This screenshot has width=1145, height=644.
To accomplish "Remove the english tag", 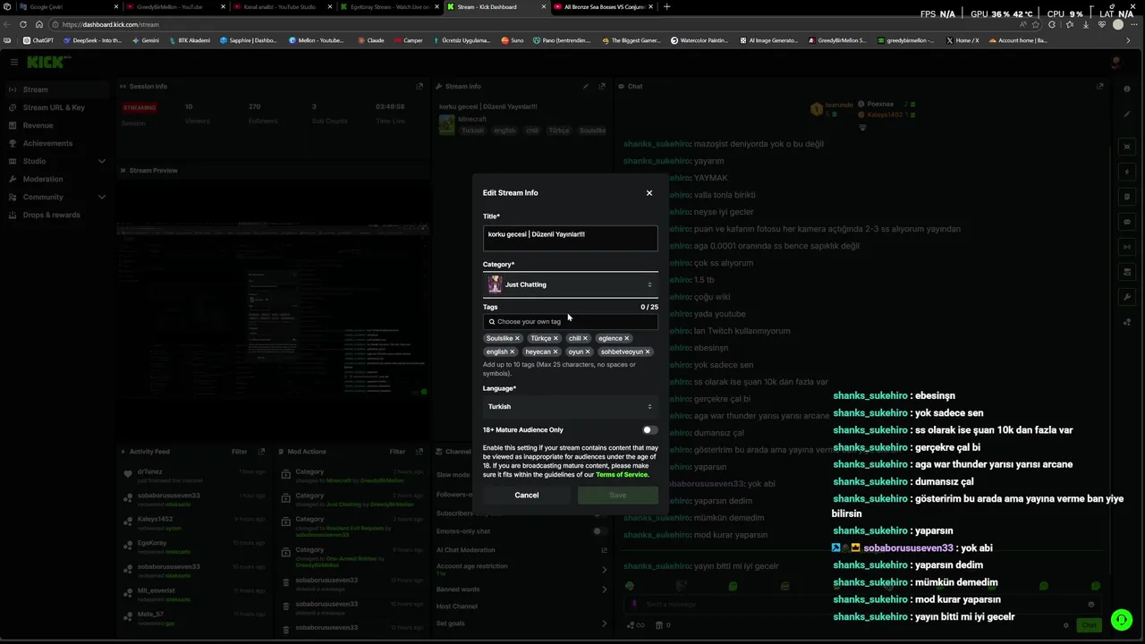I will tap(512, 352).
